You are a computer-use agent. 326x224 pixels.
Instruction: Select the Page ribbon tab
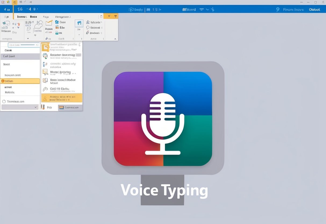(46, 16)
